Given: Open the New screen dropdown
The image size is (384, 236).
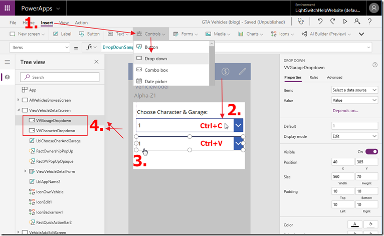Looking at the screenshot, I should pyautogui.click(x=27, y=34).
